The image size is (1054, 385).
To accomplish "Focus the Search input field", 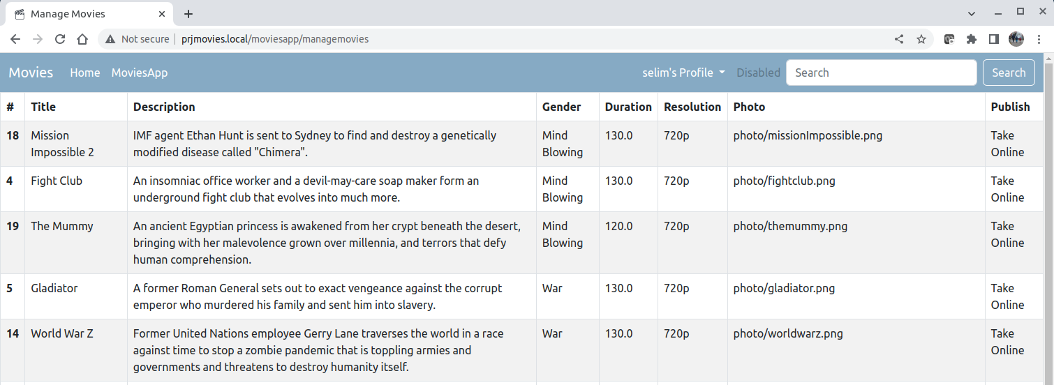I will (881, 73).
